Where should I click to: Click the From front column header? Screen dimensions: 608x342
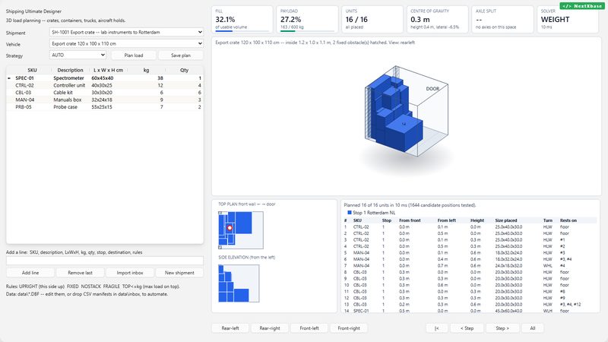pyautogui.click(x=410, y=220)
